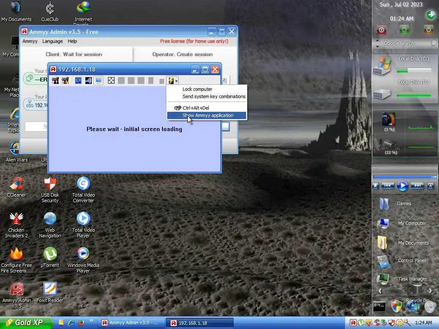Expand the Games dropdown arrow

coord(434,203)
